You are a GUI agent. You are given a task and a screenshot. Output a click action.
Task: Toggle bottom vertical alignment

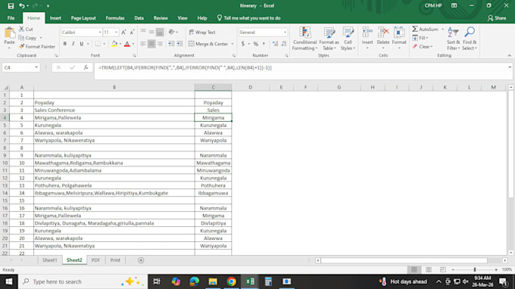[160, 32]
